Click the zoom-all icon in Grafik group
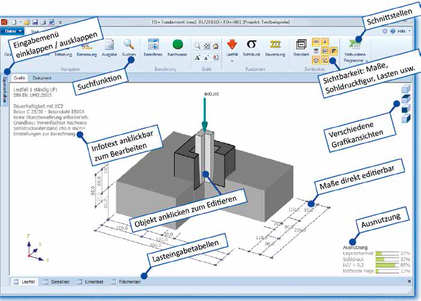 pos(207,46)
